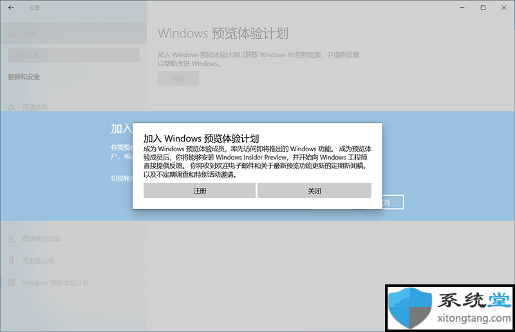The height and width of the screenshot is (332, 515).
Task: Click the 注册 button in the dialog
Action: click(200, 191)
